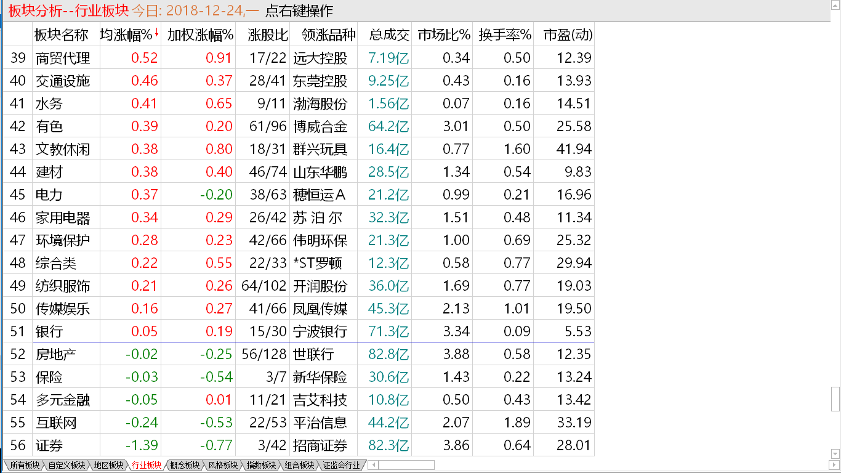
Task: Click leading stock 山东华鹏
Action: point(320,172)
